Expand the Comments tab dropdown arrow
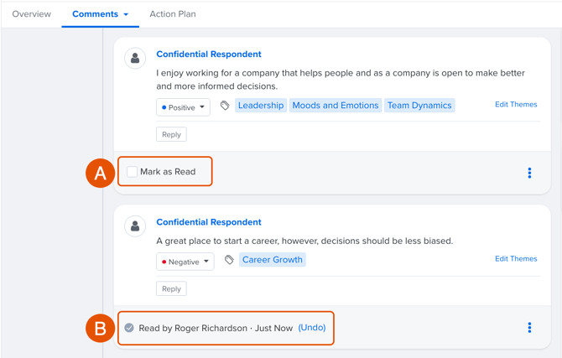 click(x=126, y=14)
